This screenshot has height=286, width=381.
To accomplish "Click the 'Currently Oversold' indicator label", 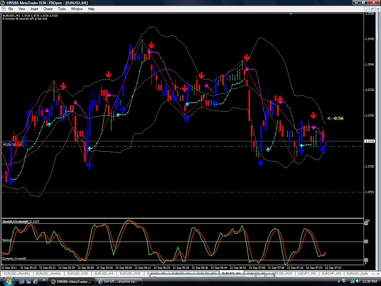I will coord(14,259).
